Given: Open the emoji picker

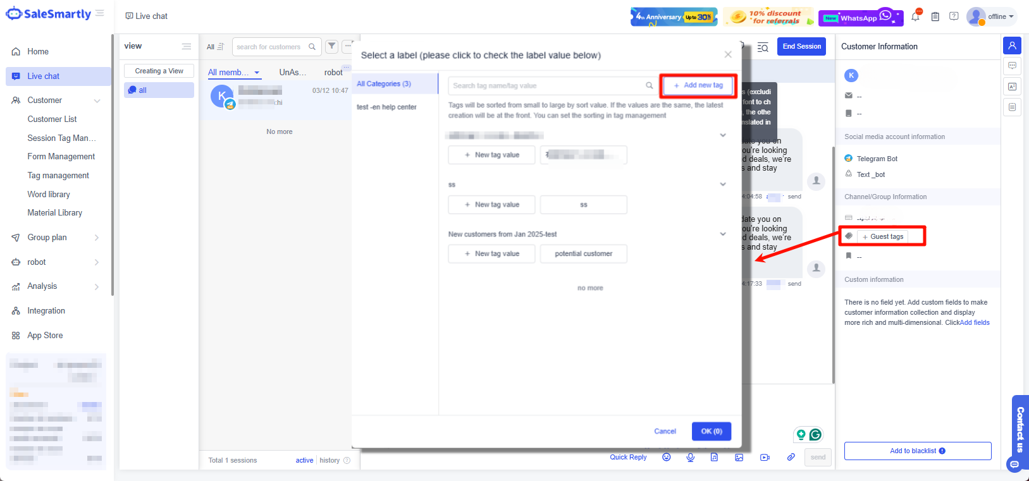Looking at the screenshot, I should 666,457.
